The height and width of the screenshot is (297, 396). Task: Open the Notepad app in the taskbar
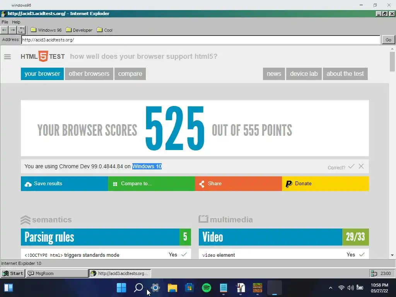coord(223,288)
